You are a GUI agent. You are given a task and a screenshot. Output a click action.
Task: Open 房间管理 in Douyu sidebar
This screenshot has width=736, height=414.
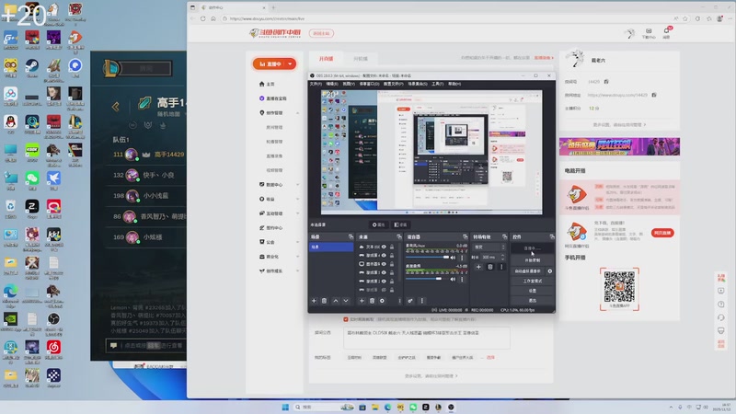(x=274, y=127)
